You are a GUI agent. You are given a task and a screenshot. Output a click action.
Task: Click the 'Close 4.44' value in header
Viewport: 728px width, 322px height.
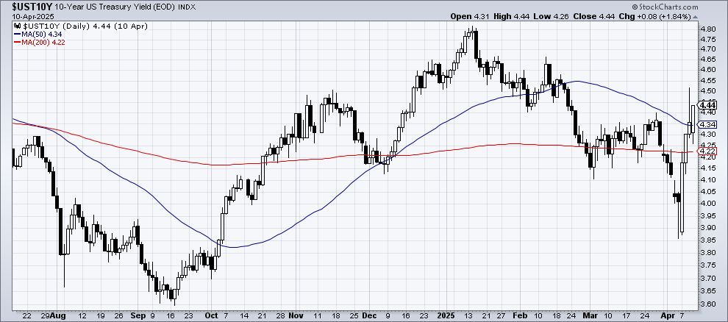point(593,16)
